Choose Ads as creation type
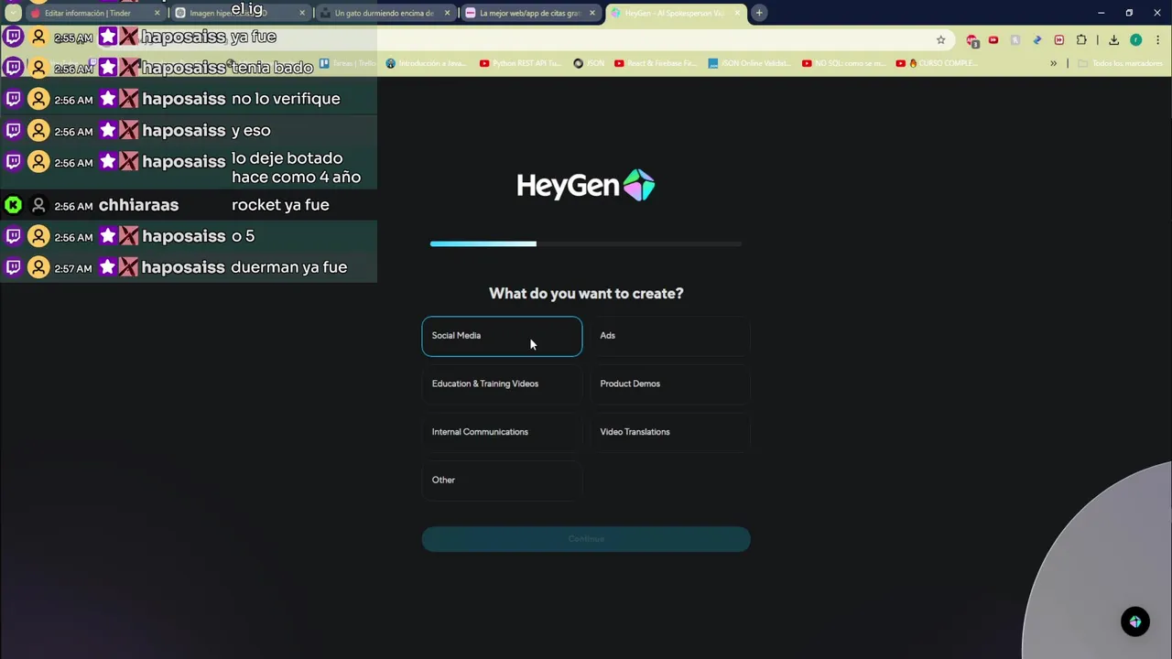 (x=670, y=336)
